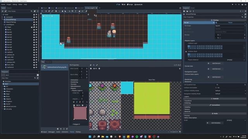Toggle visibility of LevelObjects node
This screenshot has height=139, width=248.
click(x=36, y=25)
